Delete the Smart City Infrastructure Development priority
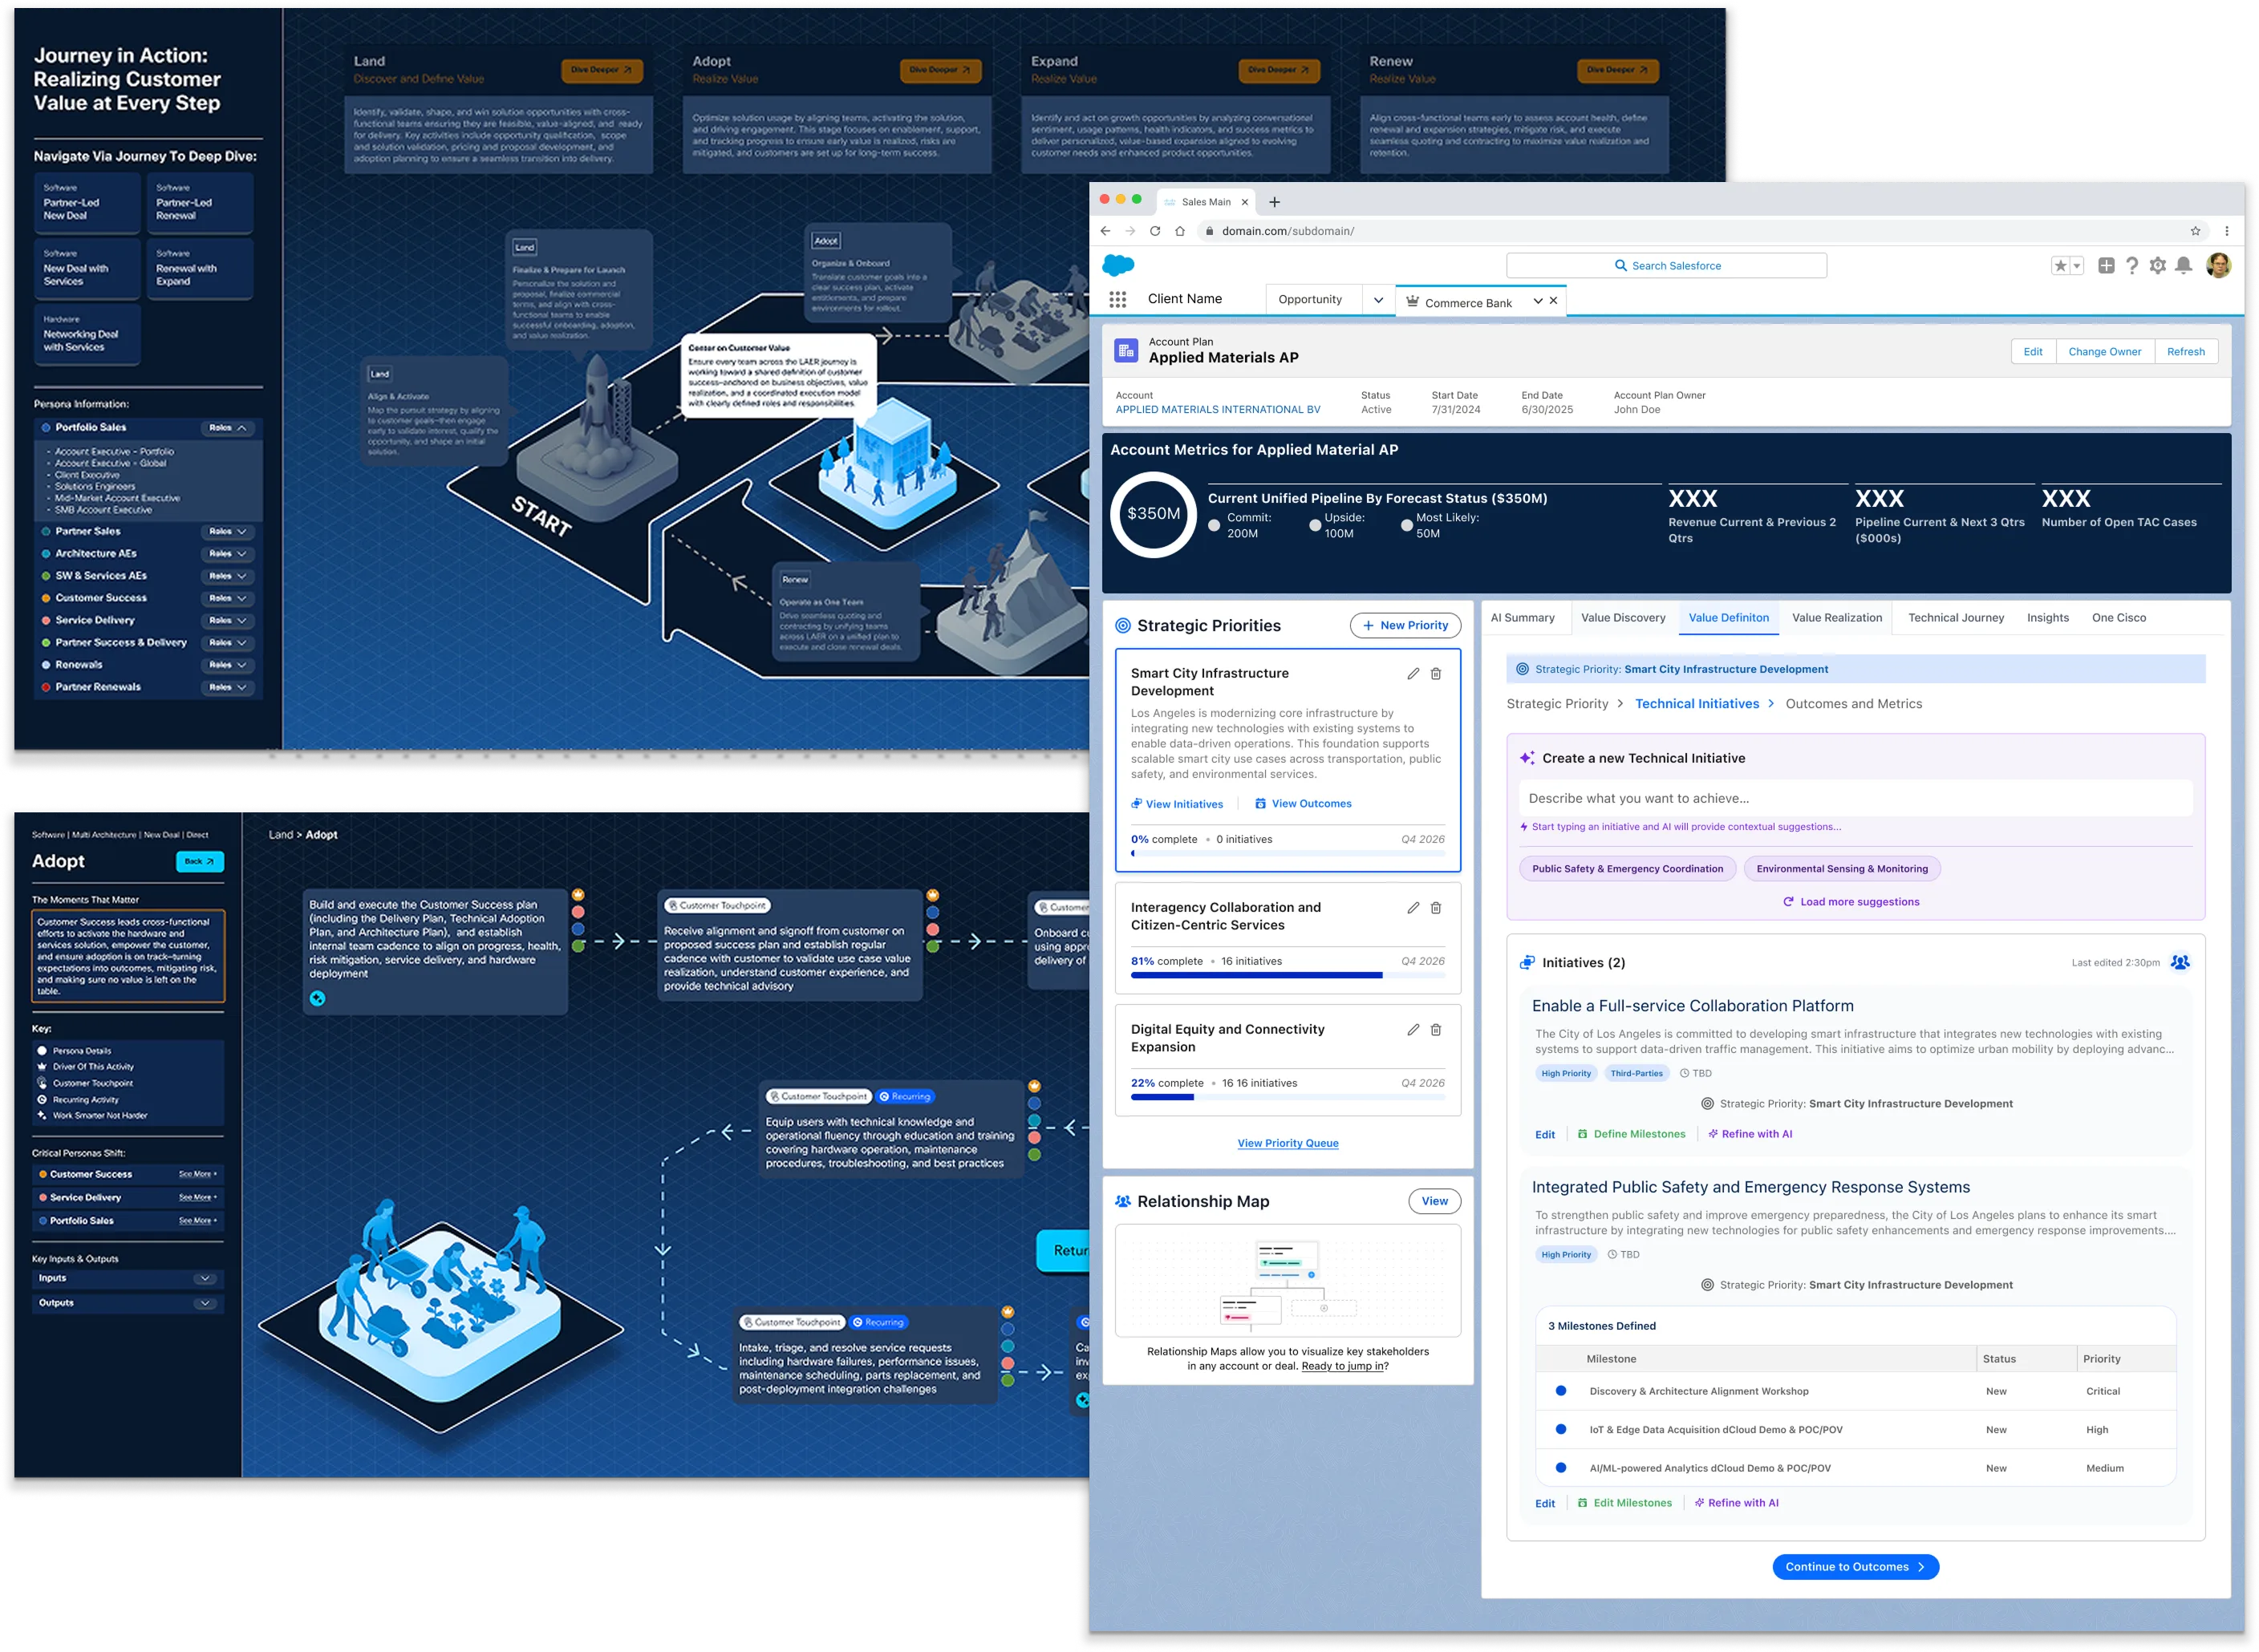Image resolution: width=2259 pixels, height=1652 pixels. [x=1436, y=674]
